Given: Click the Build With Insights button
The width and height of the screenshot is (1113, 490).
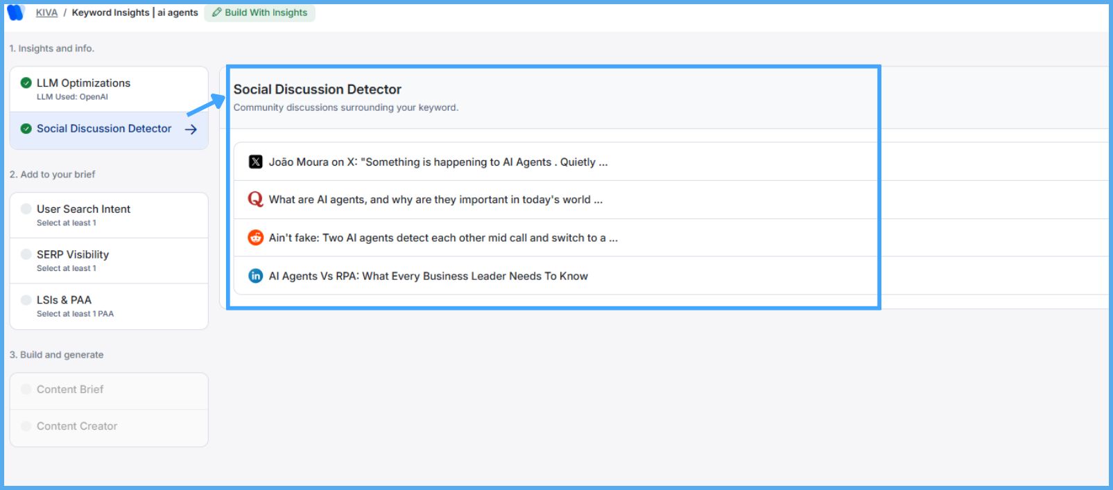Looking at the screenshot, I should tap(260, 12).
